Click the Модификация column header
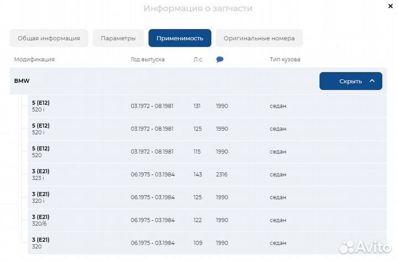Viewport: 398px width, 261px height. tap(34, 60)
